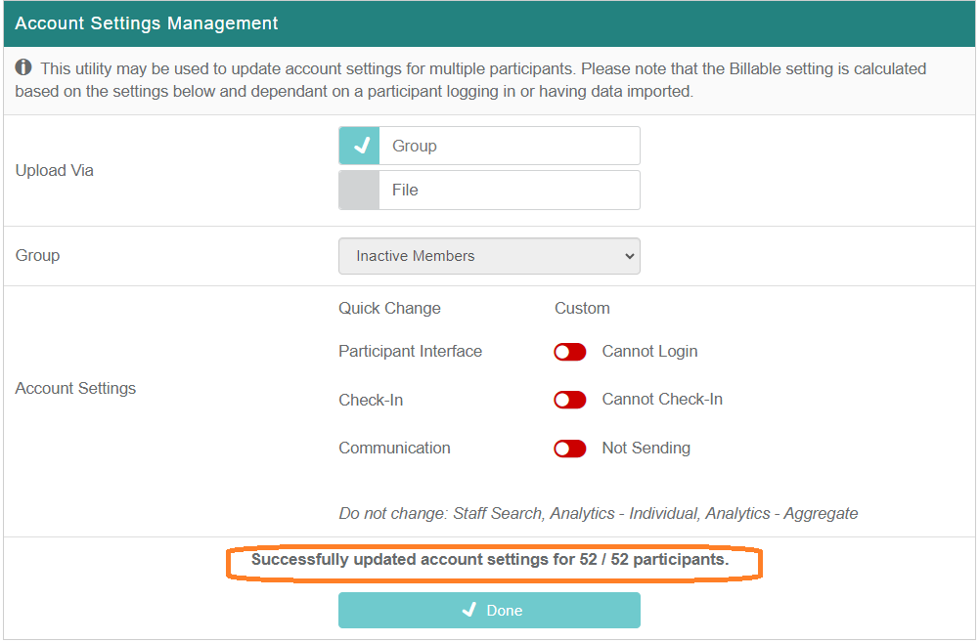Expand the dropdown arrow on the Group selector
Screen dimensions: 980x642
click(627, 256)
